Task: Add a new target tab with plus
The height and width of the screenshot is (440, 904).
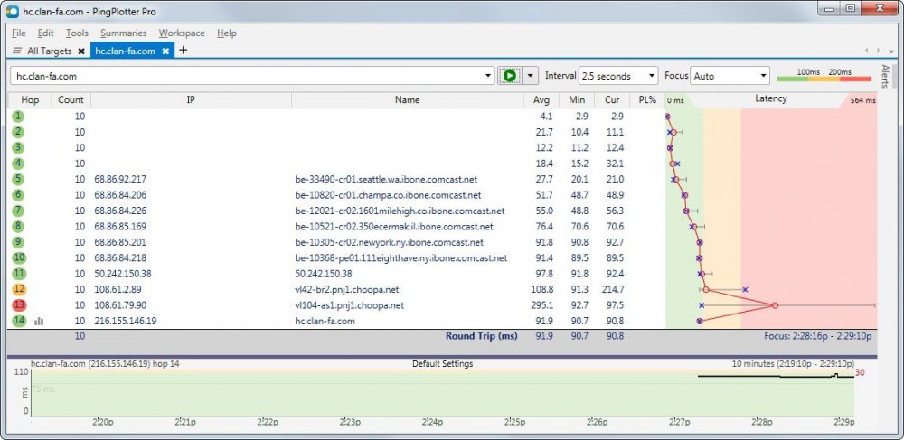Action: 184,50
